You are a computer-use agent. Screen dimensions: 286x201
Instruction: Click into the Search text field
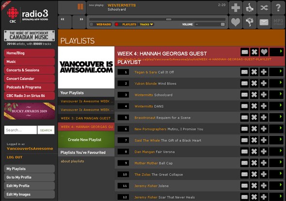click(x=20, y=130)
